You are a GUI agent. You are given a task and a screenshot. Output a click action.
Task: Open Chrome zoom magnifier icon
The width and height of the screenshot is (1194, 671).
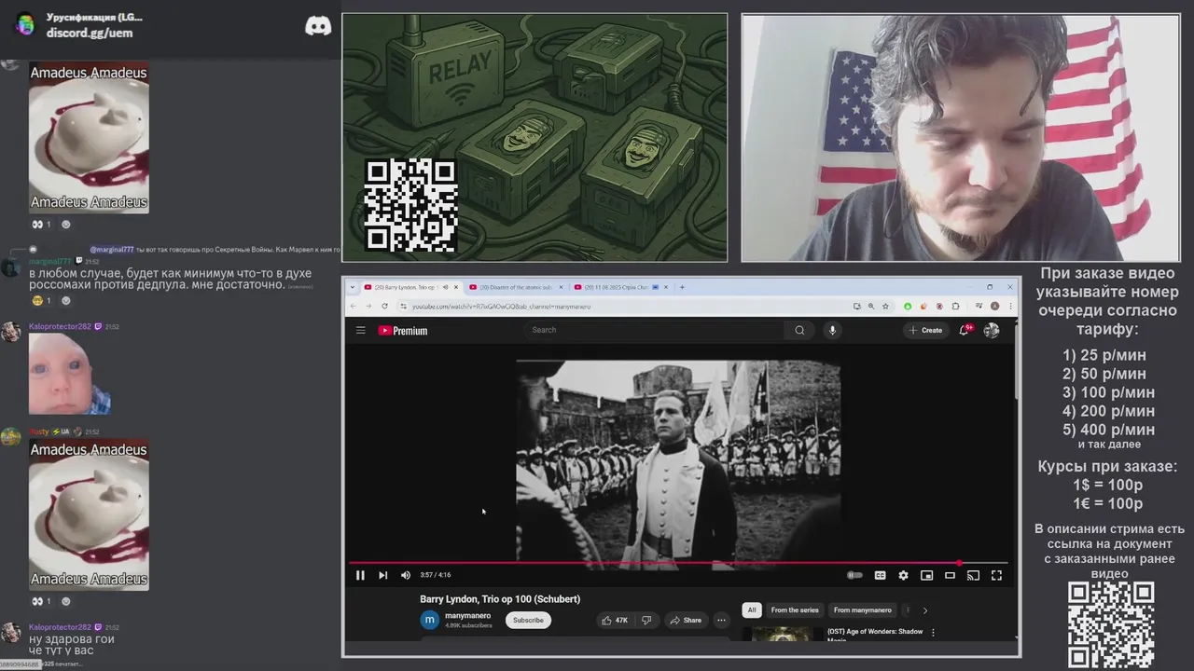click(871, 306)
